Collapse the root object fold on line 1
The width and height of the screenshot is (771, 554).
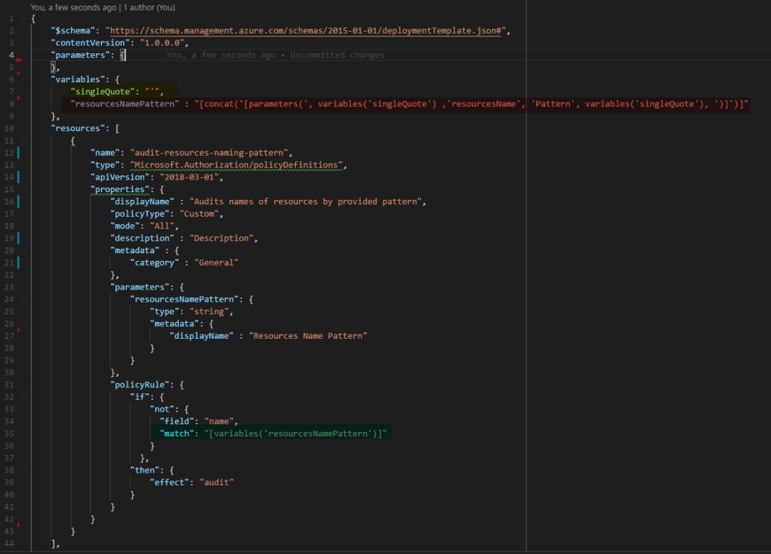coord(24,18)
